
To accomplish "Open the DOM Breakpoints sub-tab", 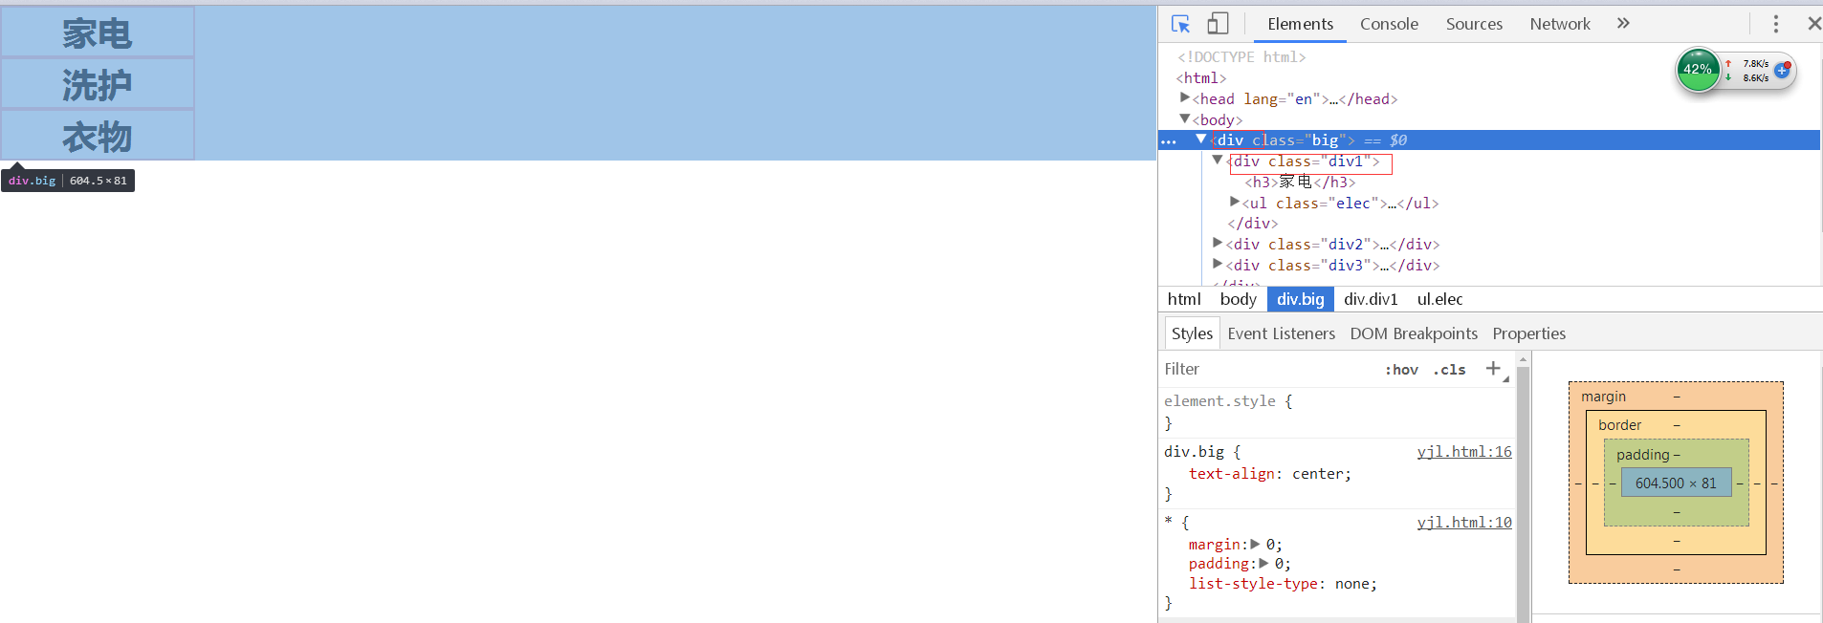I will pyautogui.click(x=1414, y=333).
